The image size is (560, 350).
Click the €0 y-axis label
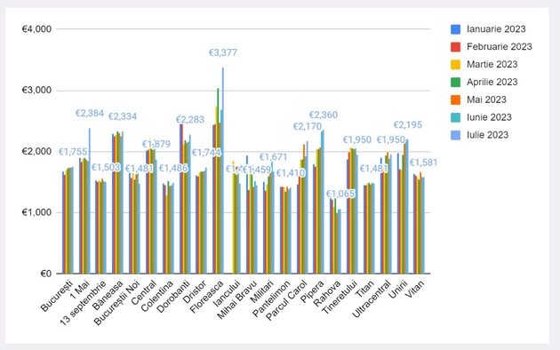pos(46,274)
